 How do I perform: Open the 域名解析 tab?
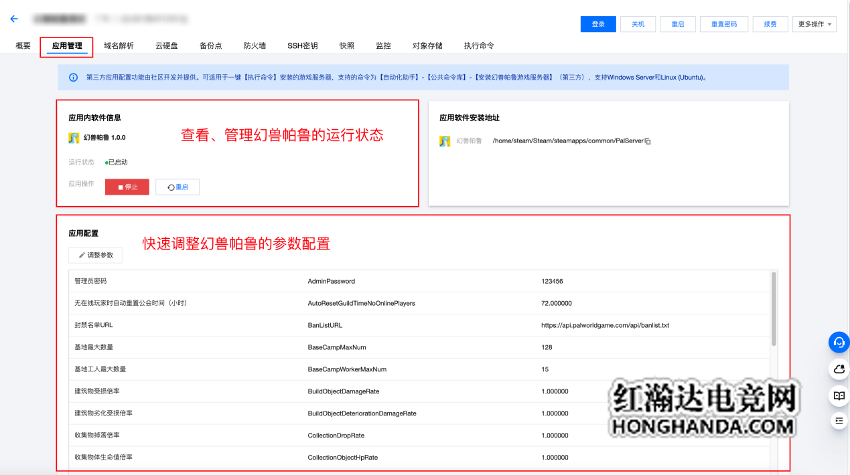pyautogui.click(x=119, y=45)
